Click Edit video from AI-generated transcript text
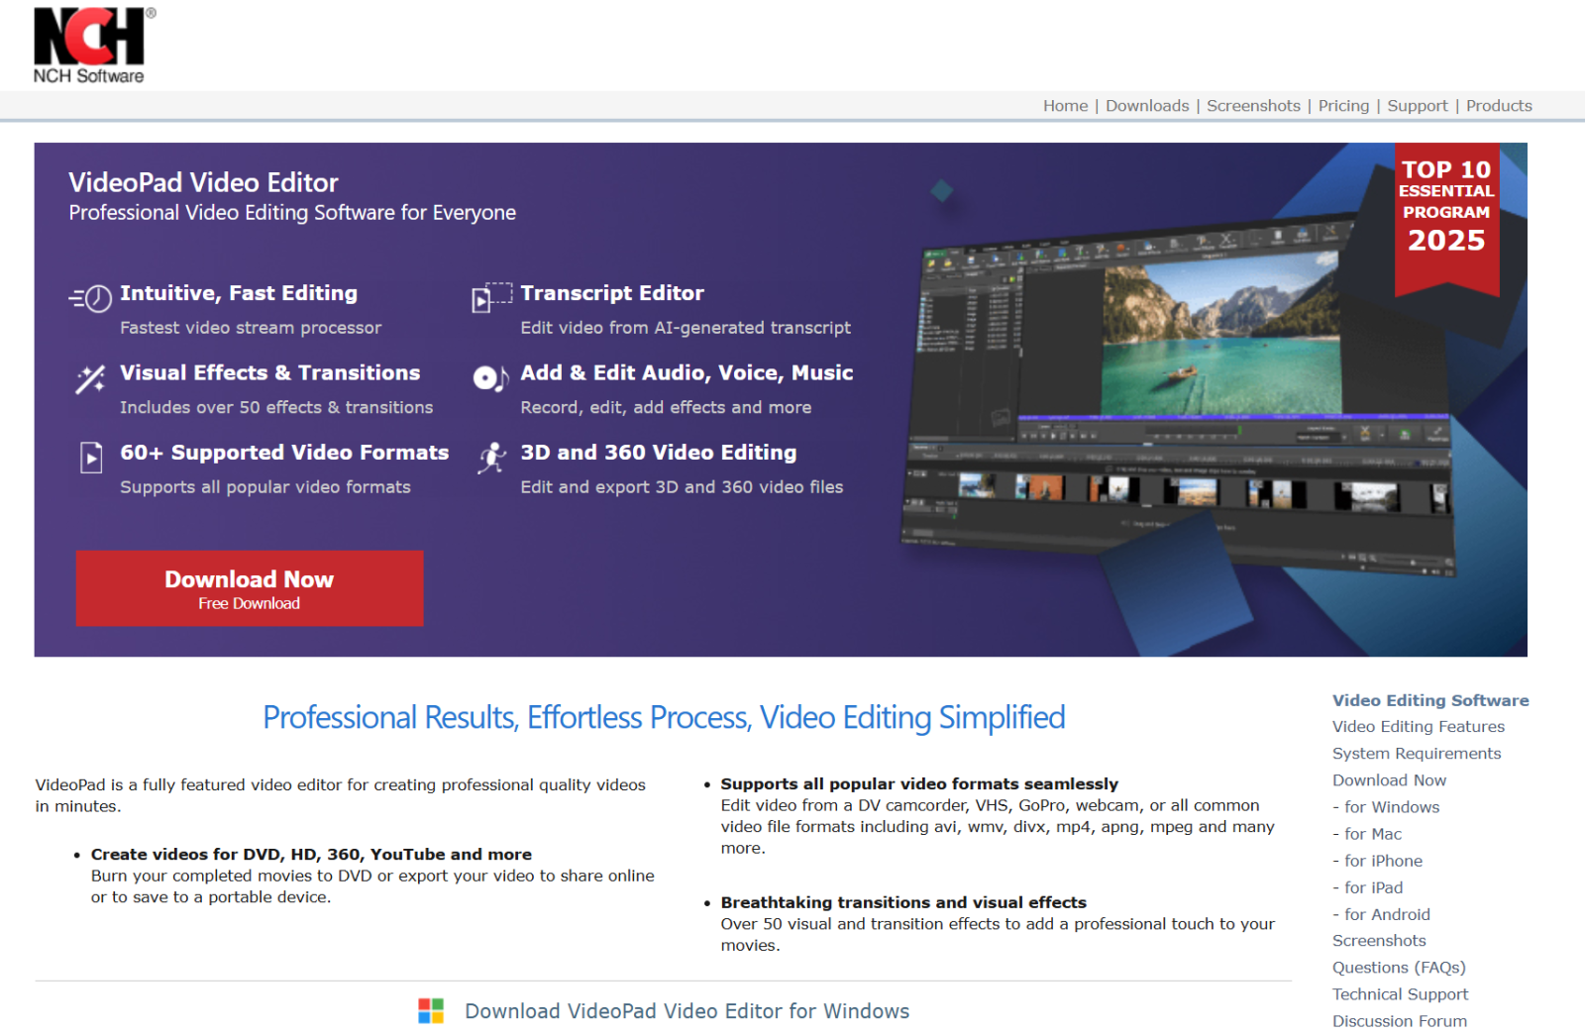Image resolution: width=1585 pixels, height=1035 pixels. (686, 328)
